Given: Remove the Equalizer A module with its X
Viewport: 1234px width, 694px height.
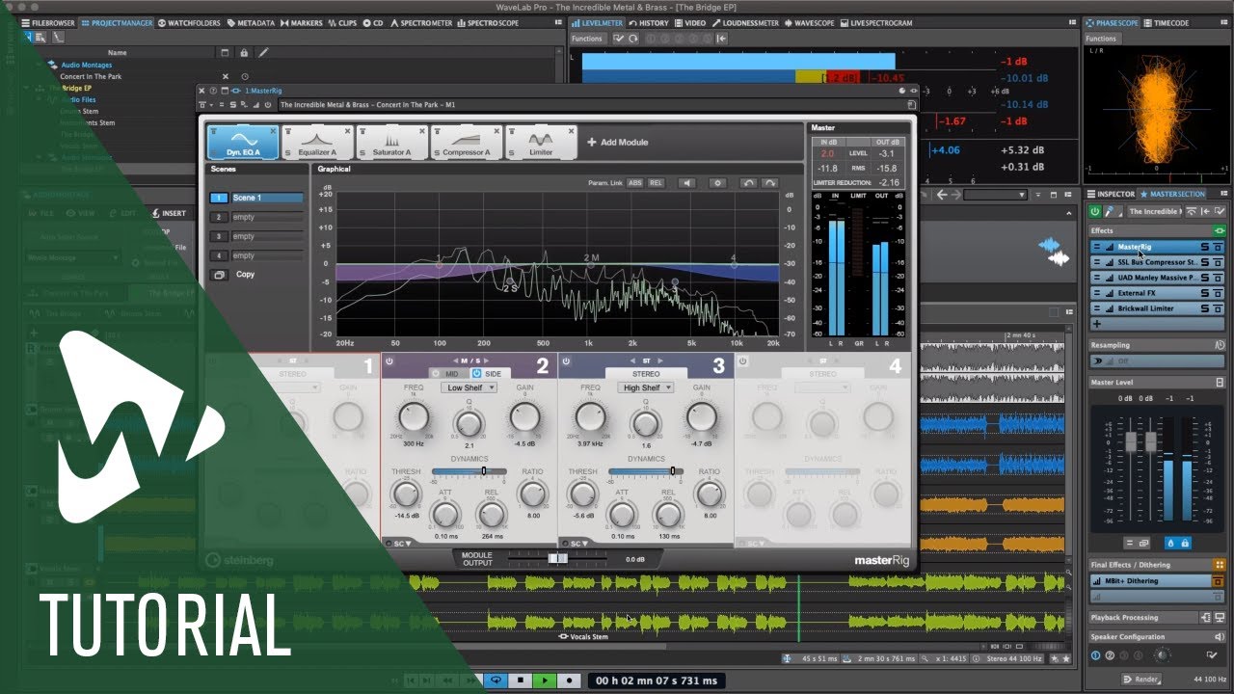Looking at the screenshot, I should (347, 130).
